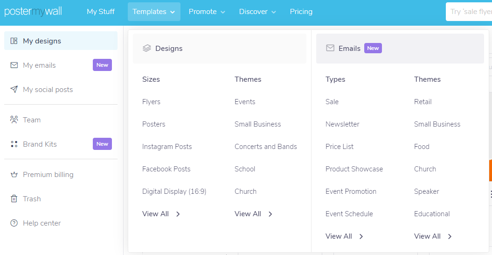Expand View All under Sizes

tap(161, 214)
